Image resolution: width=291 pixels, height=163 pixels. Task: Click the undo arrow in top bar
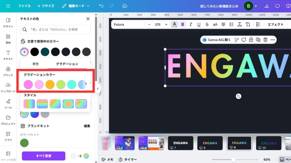(101, 6)
